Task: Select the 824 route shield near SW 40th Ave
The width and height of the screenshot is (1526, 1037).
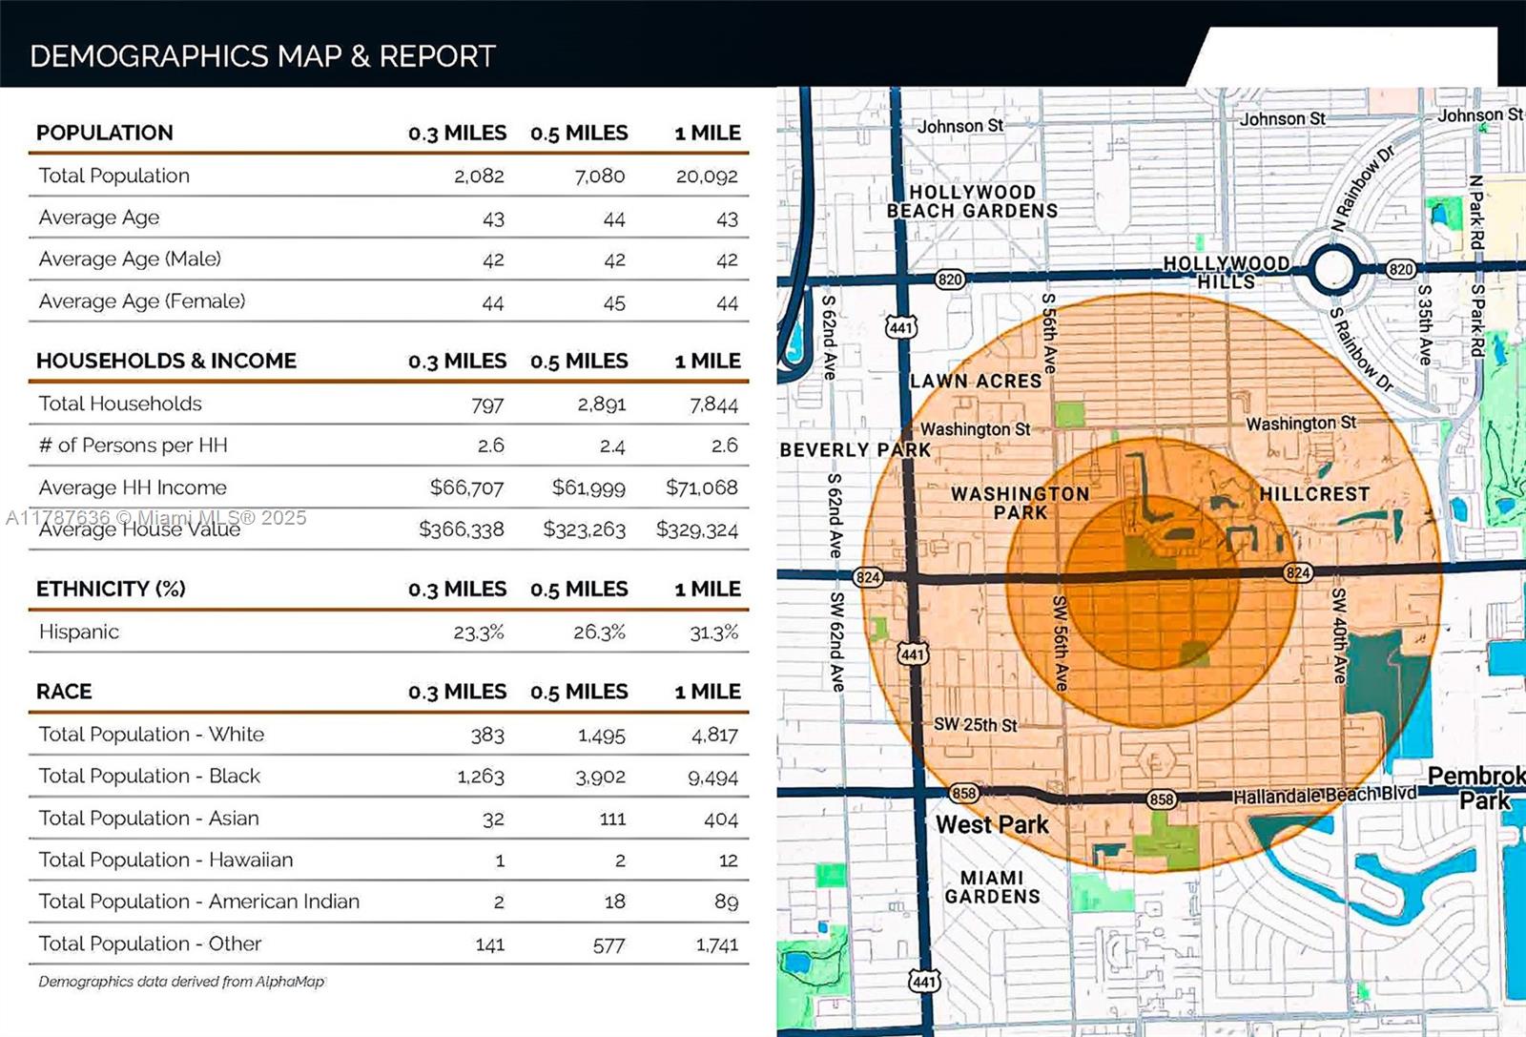Action: 1298,572
